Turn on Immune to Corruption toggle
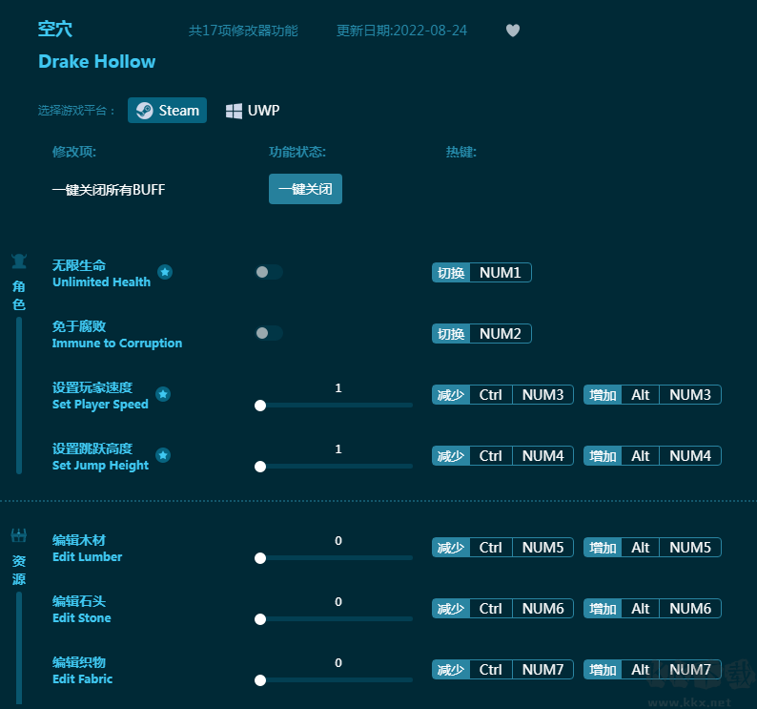The image size is (757, 709). 269,334
